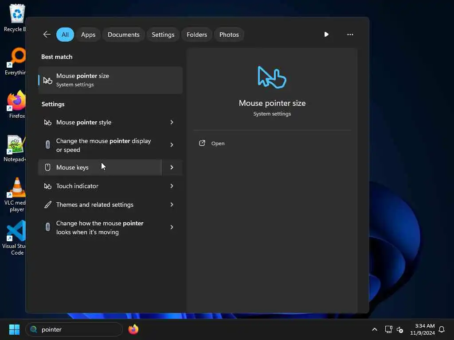Viewport: 454px width, 340px height.
Task: Expand the Mouse keys chevron
Action: pos(172,167)
